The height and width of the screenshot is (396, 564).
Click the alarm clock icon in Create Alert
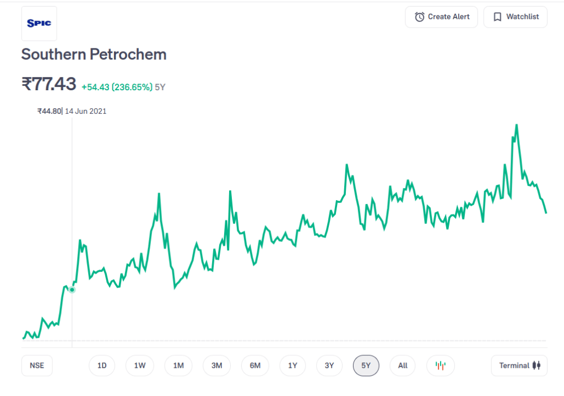pos(420,17)
